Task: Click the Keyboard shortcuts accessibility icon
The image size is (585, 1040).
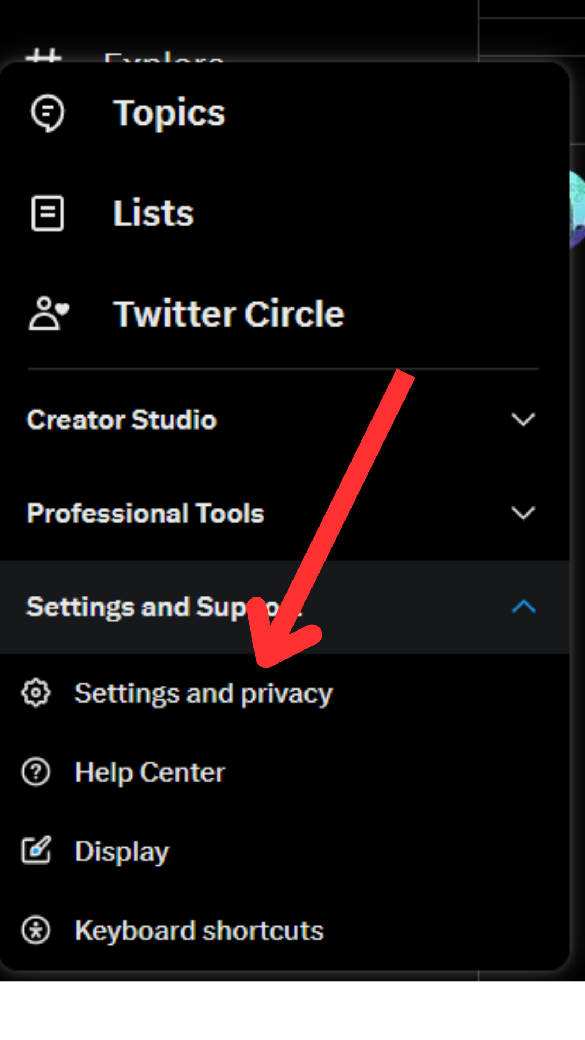Action: (36, 930)
